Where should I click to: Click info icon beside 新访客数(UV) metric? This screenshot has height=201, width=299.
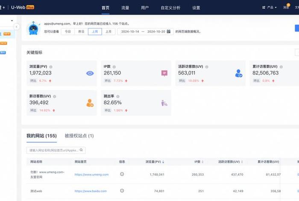[55, 96]
